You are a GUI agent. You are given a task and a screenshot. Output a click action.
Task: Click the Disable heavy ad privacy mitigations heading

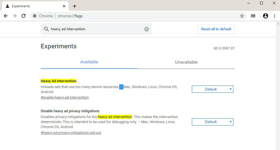click(x=70, y=111)
